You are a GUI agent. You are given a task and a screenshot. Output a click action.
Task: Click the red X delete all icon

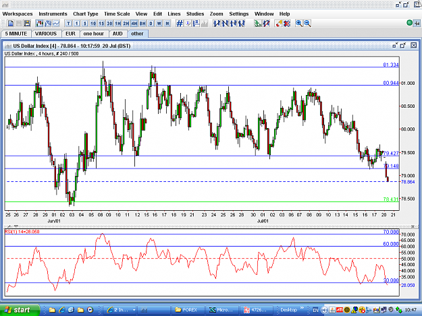(x=287, y=24)
